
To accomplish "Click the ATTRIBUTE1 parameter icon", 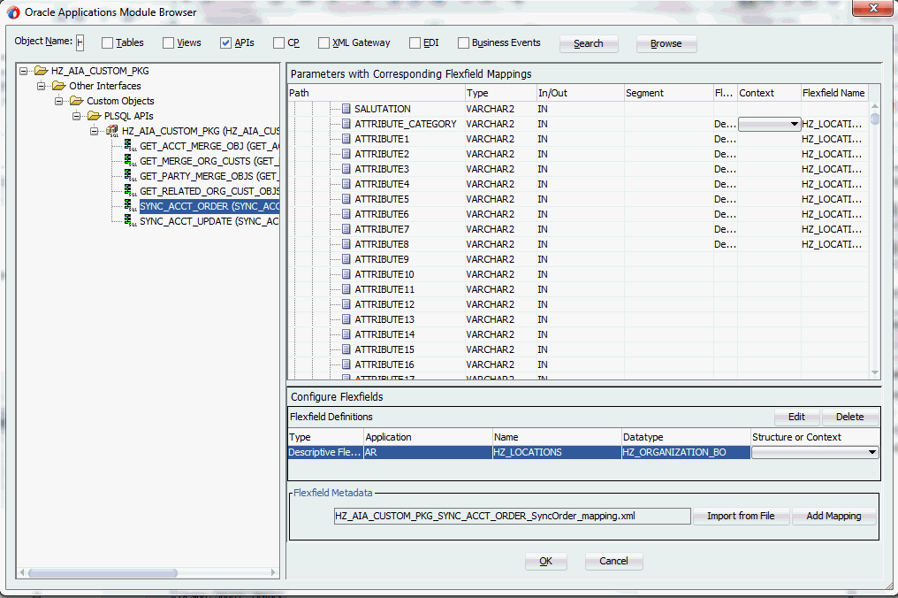I will pyautogui.click(x=346, y=139).
